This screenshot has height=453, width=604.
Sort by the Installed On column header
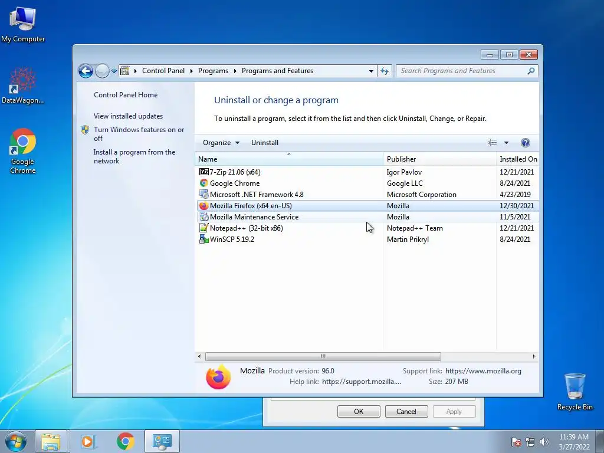pos(518,159)
